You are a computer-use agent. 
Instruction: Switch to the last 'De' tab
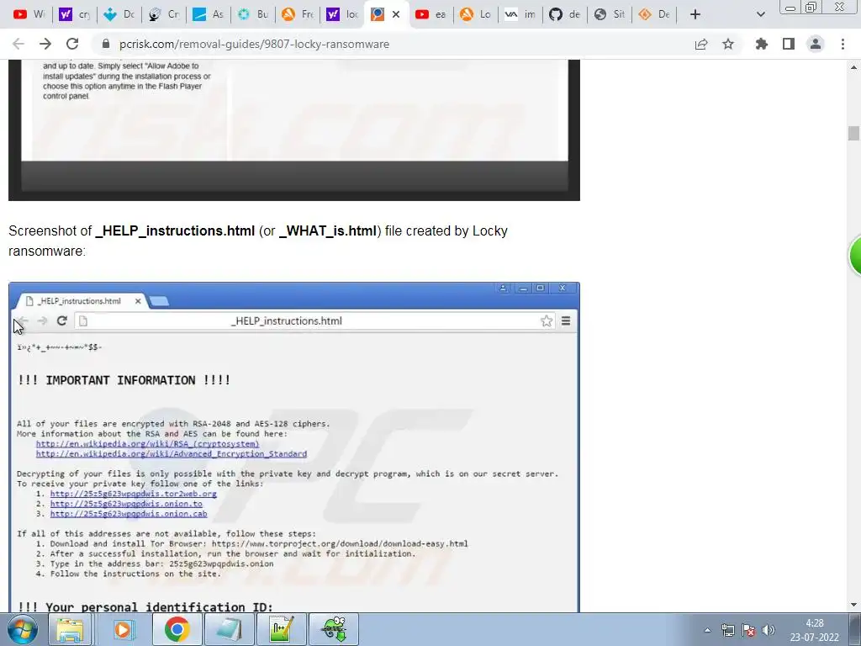pyautogui.click(x=654, y=14)
